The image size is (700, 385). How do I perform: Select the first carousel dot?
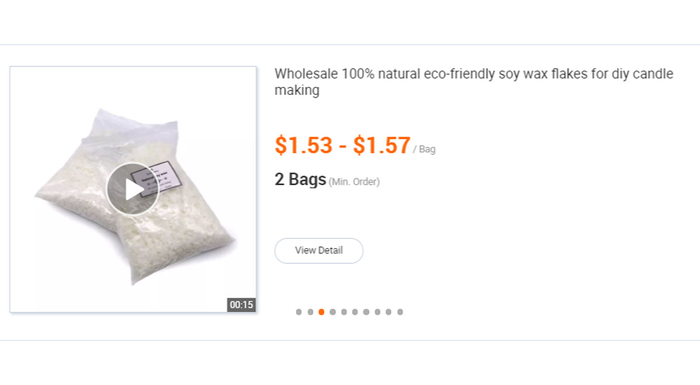point(299,312)
